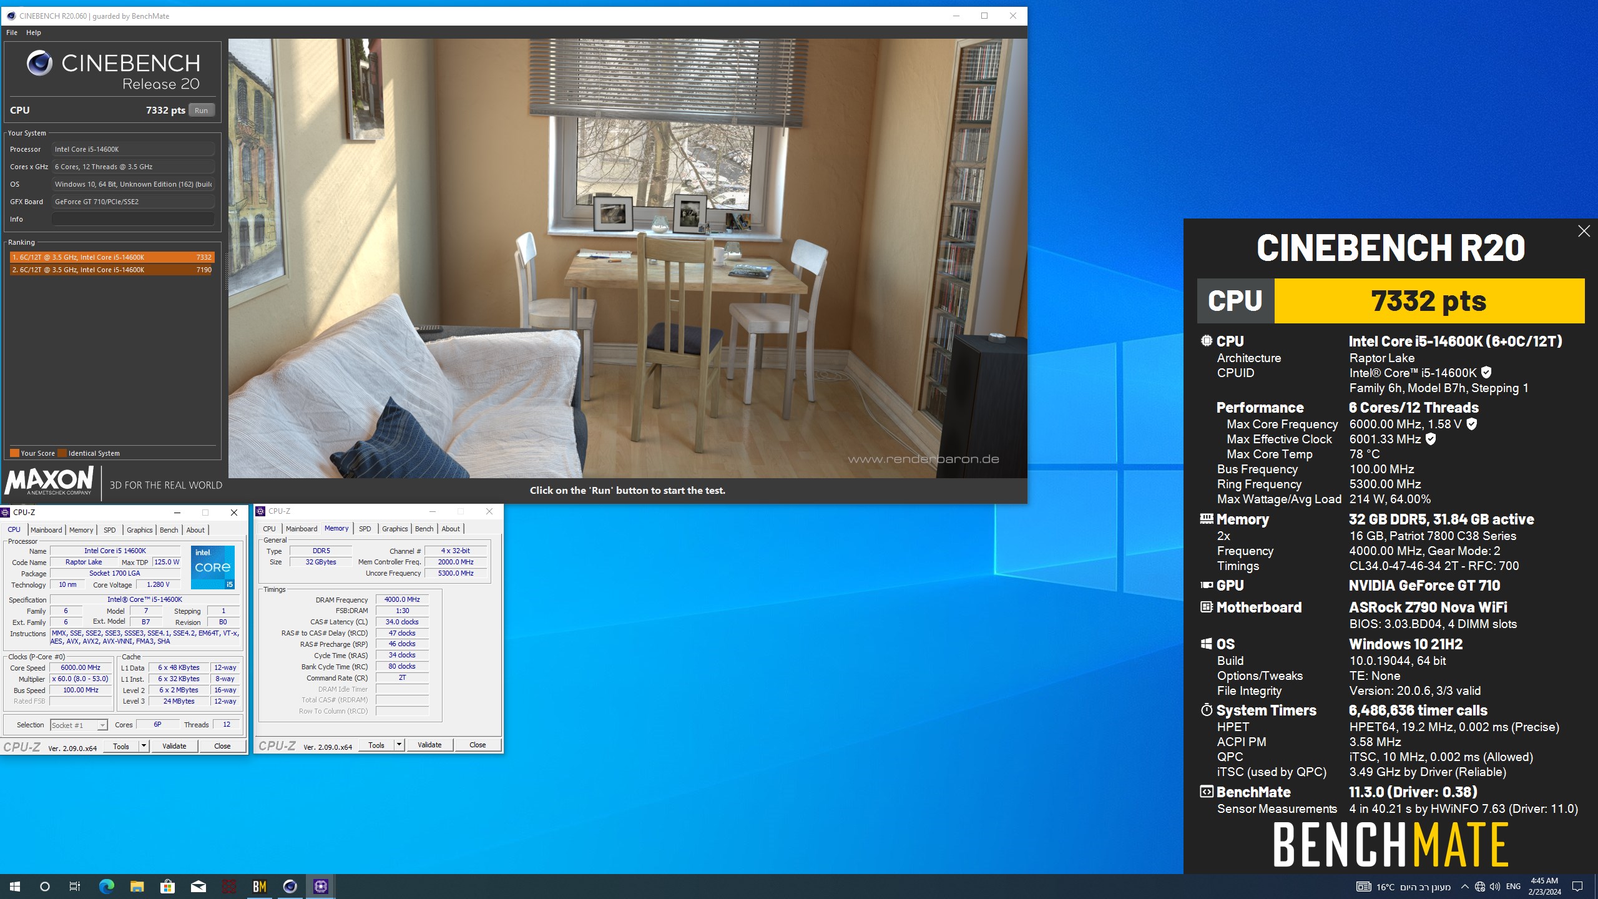This screenshot has height=899, width=1598.
Task: Open the weather widget showing 16°C
Action: [1403, 887]
